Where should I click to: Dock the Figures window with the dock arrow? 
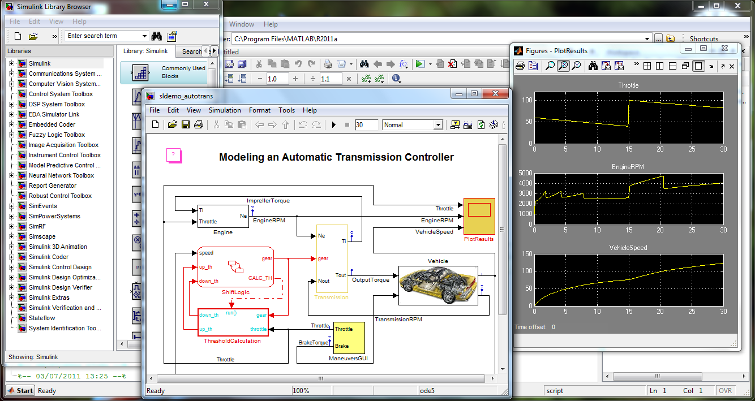click(x=723, y=66)
